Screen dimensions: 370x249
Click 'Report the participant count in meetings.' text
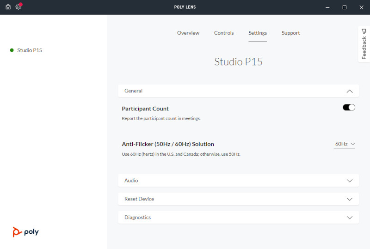(x=161, y=118)
